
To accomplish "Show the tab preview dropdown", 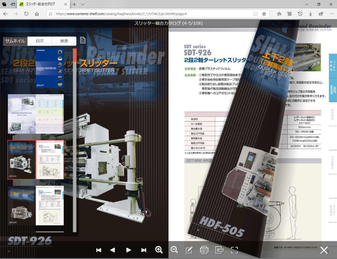I will click(83, 4).
